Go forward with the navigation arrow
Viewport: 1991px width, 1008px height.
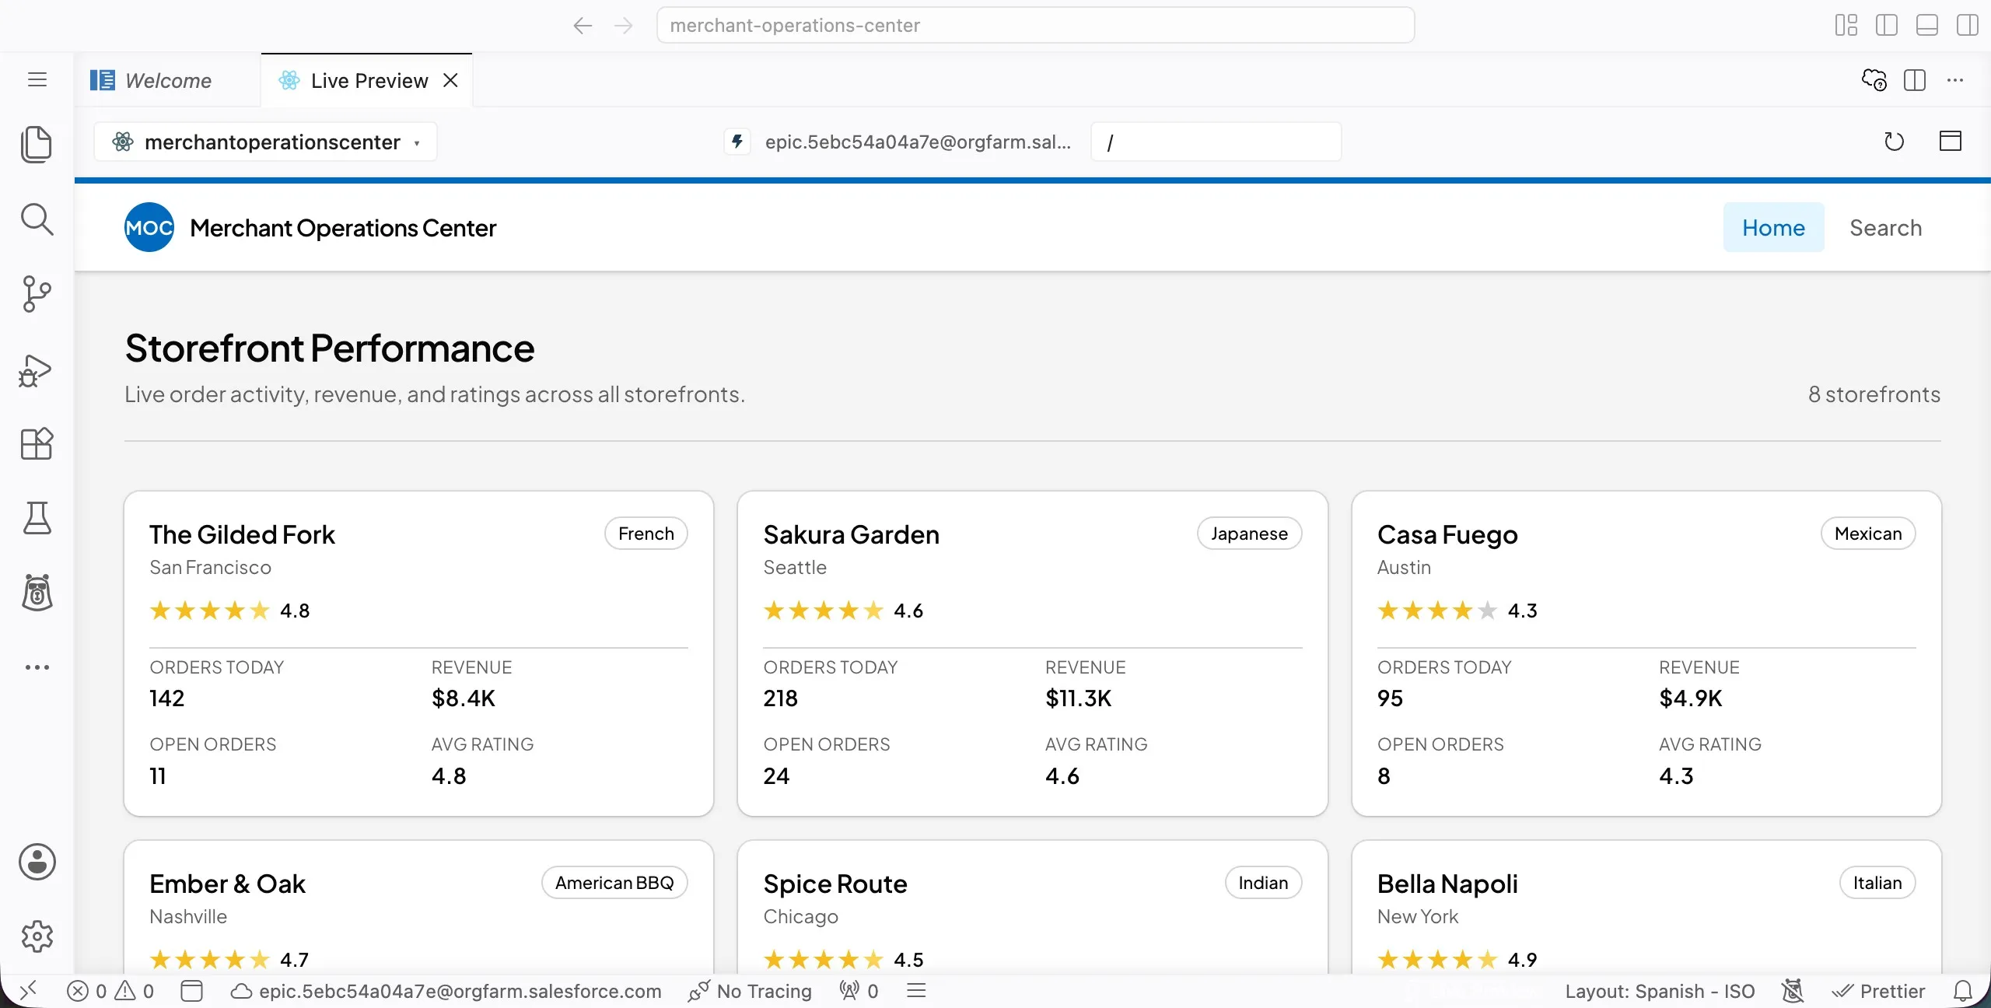coord(624,26)
